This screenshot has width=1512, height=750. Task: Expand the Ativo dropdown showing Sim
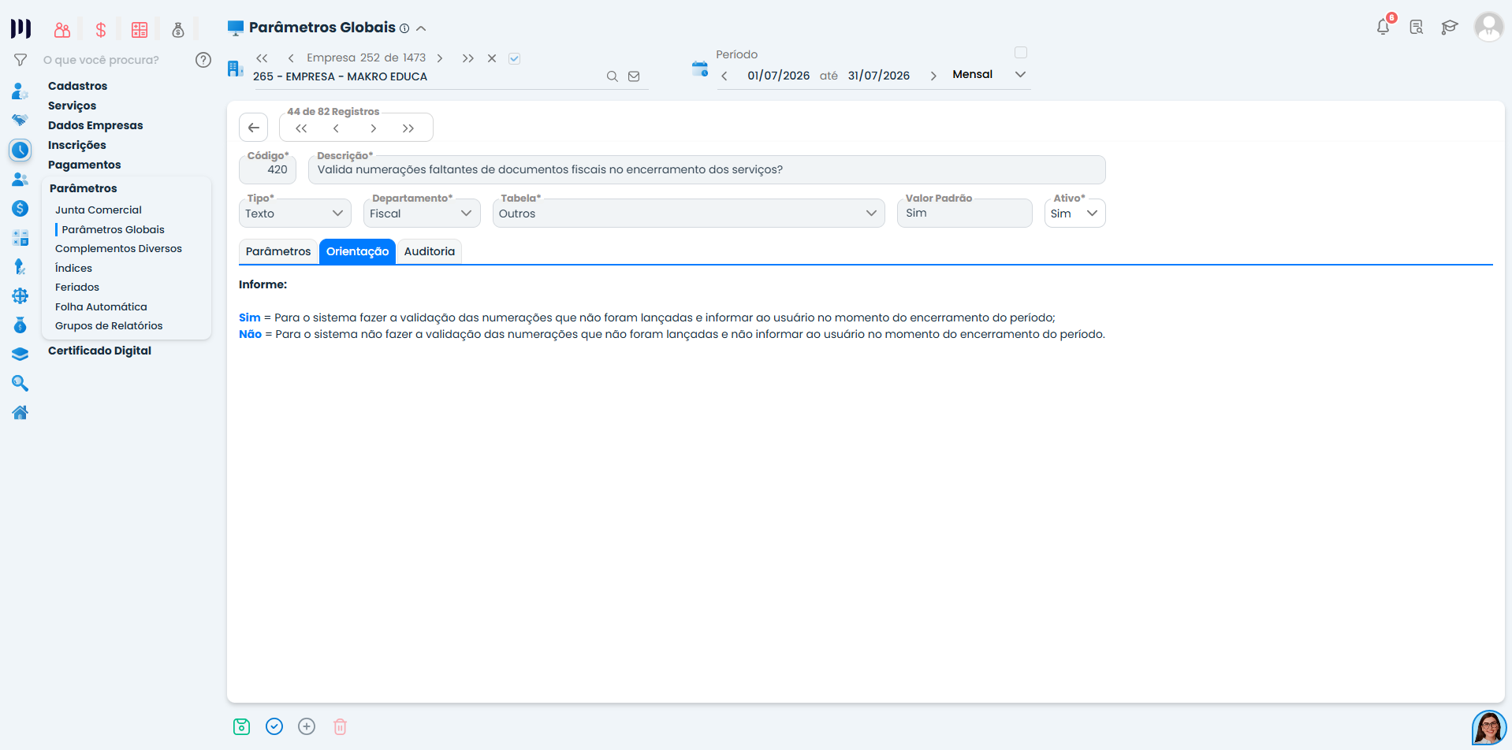pos(1074,213)
